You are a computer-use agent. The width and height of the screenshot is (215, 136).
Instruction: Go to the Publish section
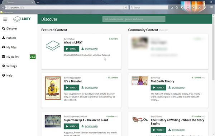(x=9, y=38)
